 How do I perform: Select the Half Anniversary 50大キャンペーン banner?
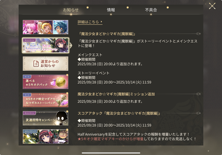pos(45,45)
